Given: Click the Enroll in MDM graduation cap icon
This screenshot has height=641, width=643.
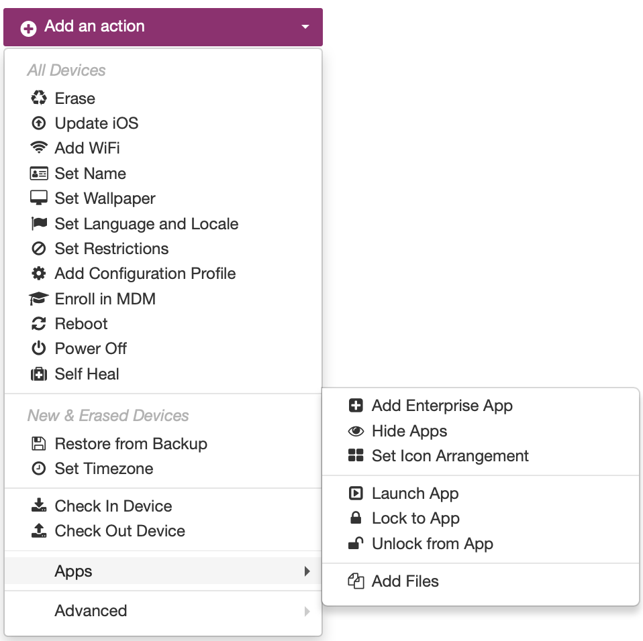Looking at the screenshot, I should click(38, 298).
